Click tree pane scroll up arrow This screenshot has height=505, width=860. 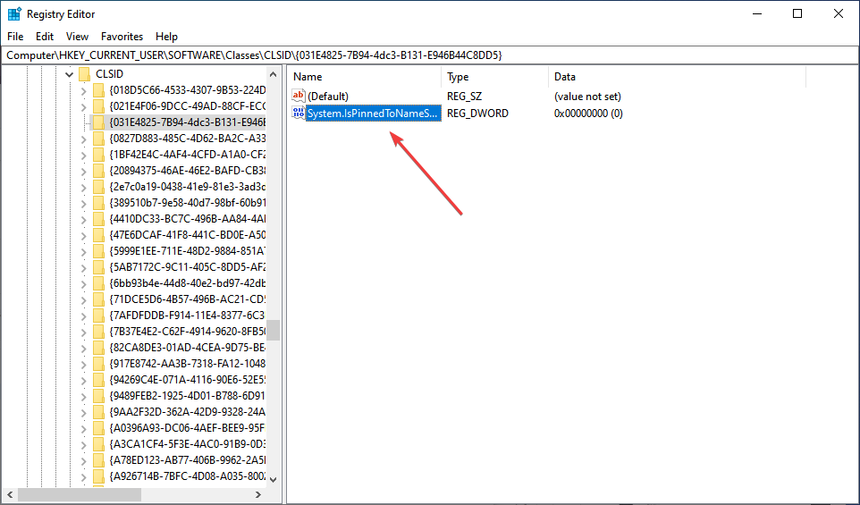(274, 74)
